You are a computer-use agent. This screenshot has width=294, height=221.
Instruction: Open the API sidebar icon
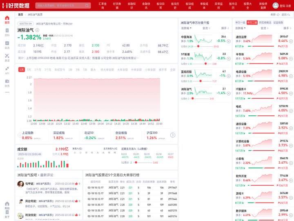pyautogui.click(x=7, y=68)
